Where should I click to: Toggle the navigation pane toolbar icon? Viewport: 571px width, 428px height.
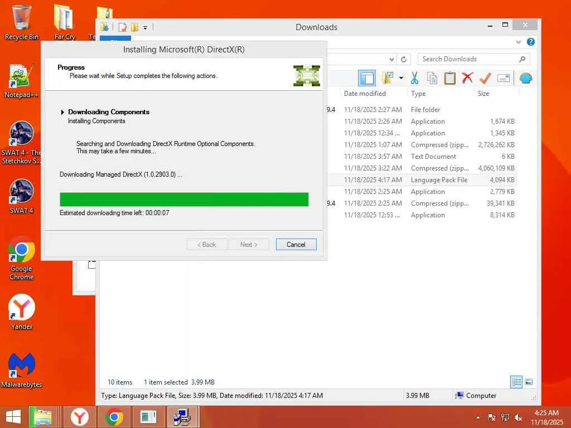pyautogui.click(x=367, y=78)
